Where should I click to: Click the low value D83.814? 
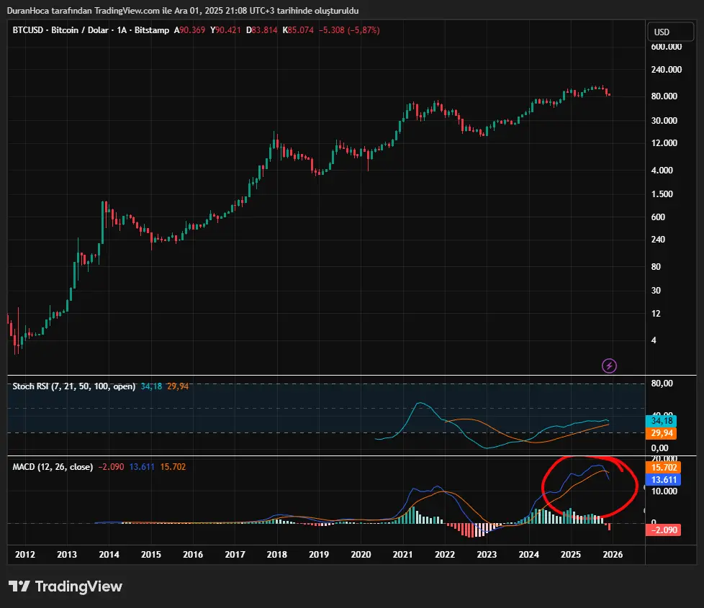[261, 30]
